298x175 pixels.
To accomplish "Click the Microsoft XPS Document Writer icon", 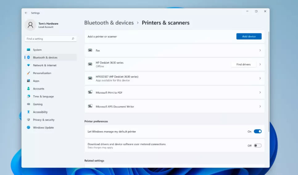I will tap(90, 106).
